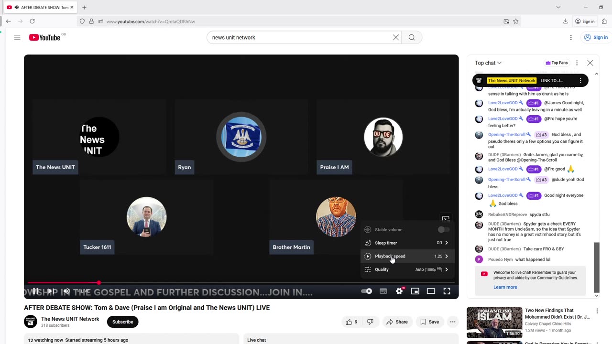The height and width of the screenshot is (344, 612).
Task: Open options for Two New Findings video
Action: (x=597, y=312)
